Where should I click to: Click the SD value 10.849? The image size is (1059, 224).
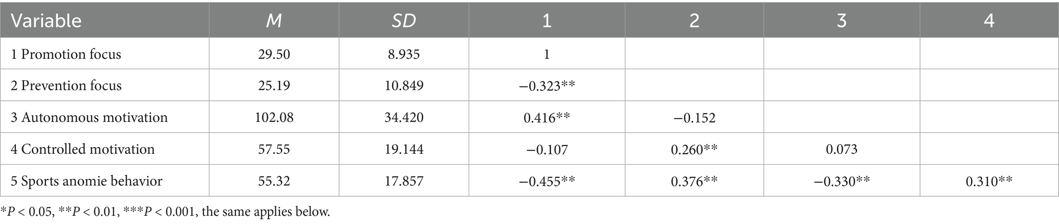[x=404, y=85]
